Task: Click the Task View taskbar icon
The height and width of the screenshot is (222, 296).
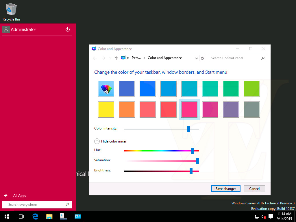Action: click(21, 216)
